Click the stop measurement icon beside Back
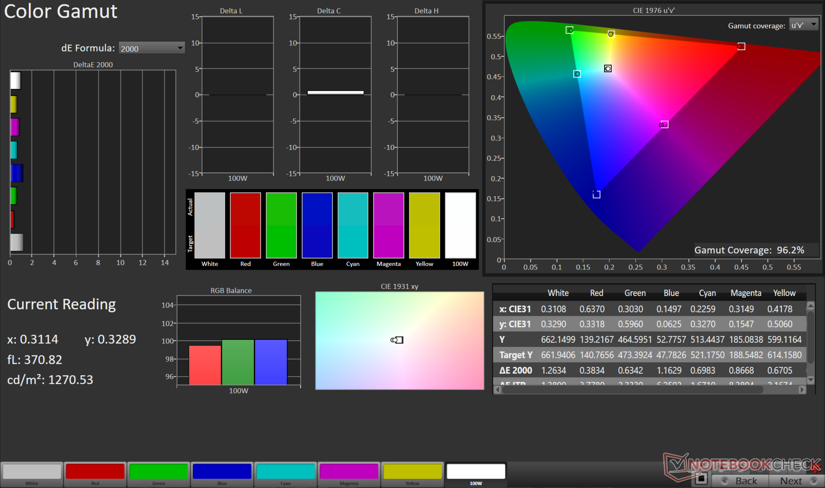 [701, 478]
